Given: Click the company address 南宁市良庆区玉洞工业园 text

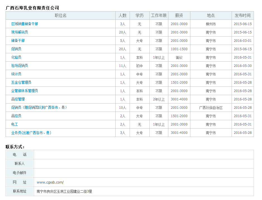Looking at the screenshot, I should [64, 192].
